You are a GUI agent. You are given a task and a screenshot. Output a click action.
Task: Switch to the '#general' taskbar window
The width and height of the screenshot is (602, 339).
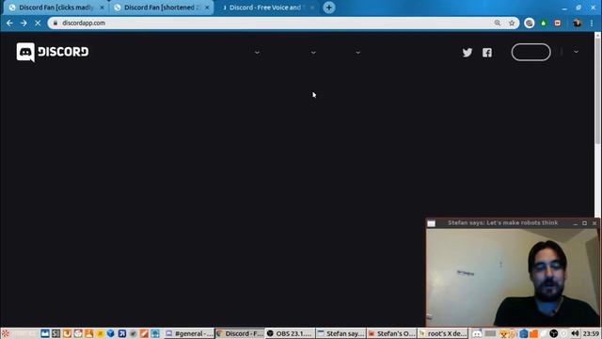189,333
